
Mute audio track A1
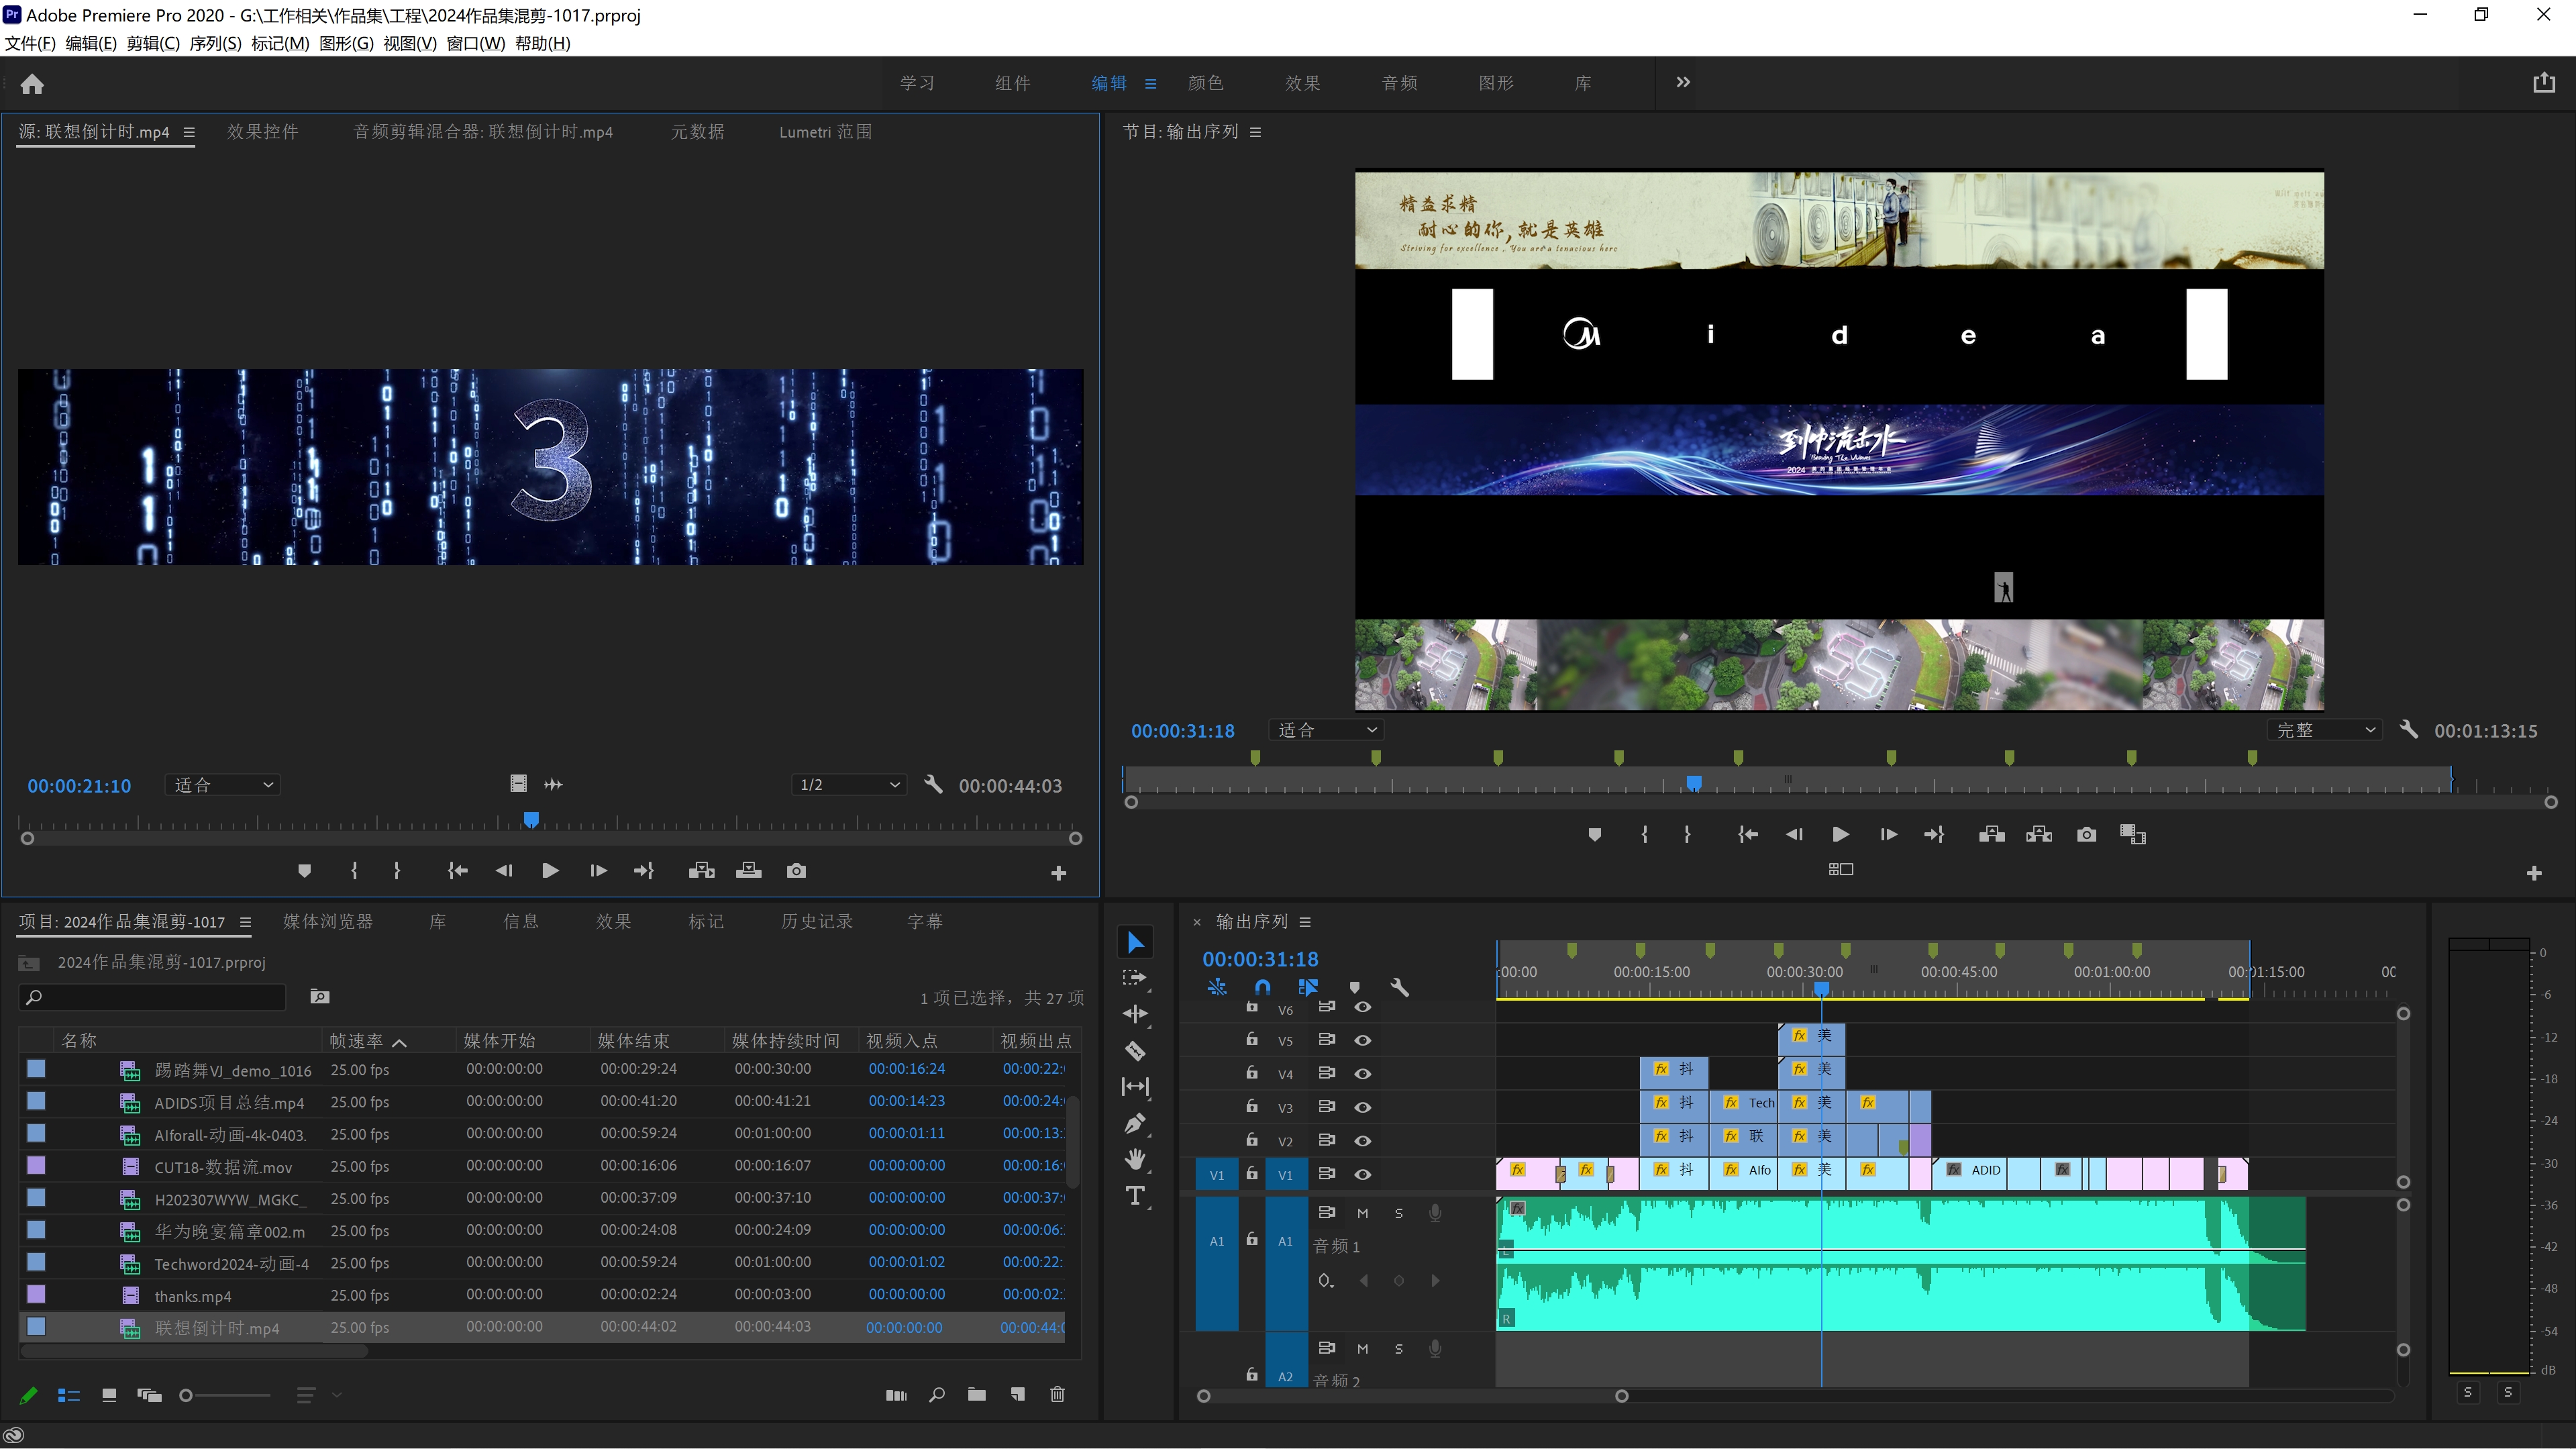coord(1362,1213)
